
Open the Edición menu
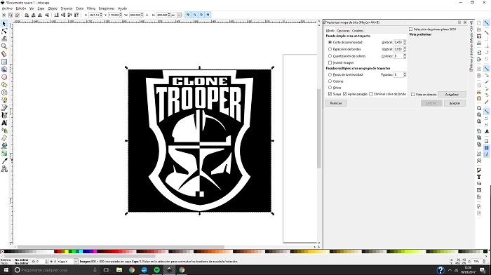pyautogui.click(x=21, y=8)
